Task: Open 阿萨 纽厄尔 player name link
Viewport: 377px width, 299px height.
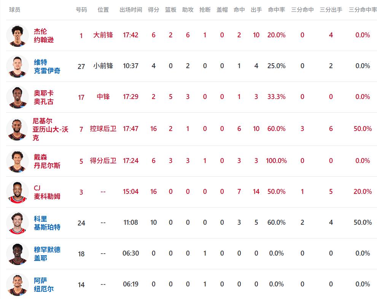Action: point(44,285)
